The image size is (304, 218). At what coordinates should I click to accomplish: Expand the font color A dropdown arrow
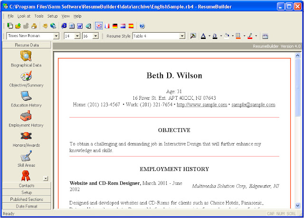(x=209, y=36)
